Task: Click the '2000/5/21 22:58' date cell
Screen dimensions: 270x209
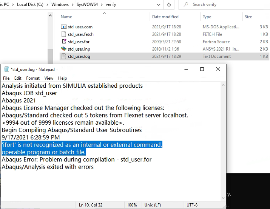Action: pyautogui.click(x=167, y=42)
